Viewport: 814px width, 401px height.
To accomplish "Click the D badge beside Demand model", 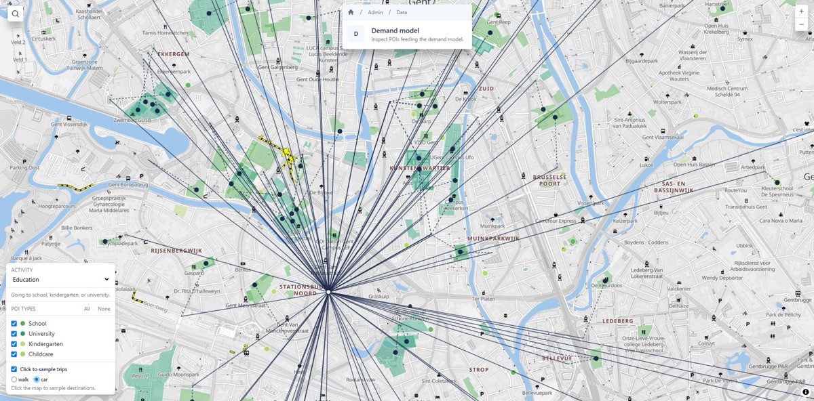I will pyautogui.click(x=356, y=34).
